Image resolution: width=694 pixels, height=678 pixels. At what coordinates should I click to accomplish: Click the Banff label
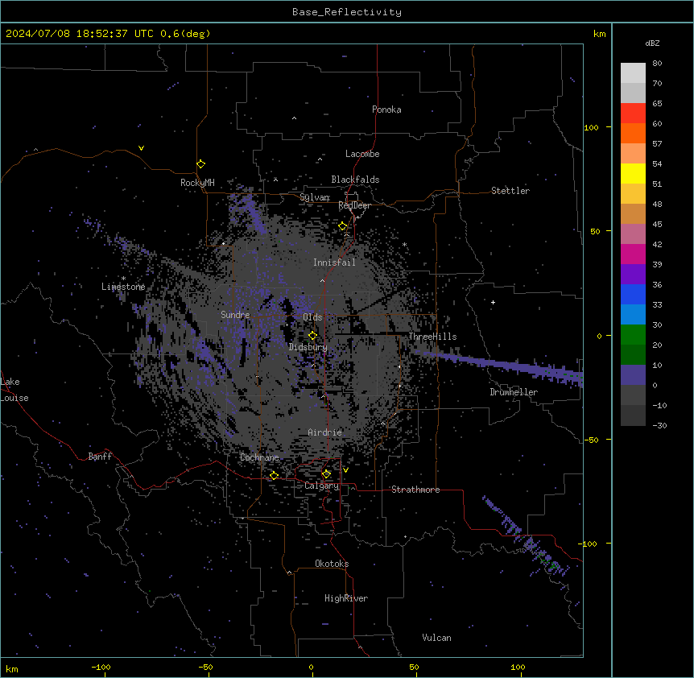pos(100,457)
